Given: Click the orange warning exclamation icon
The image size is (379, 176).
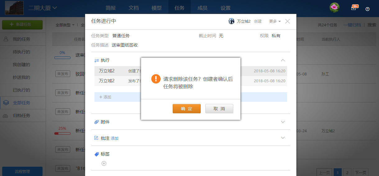Looking at the screenshot, I should tap(156, 79).
